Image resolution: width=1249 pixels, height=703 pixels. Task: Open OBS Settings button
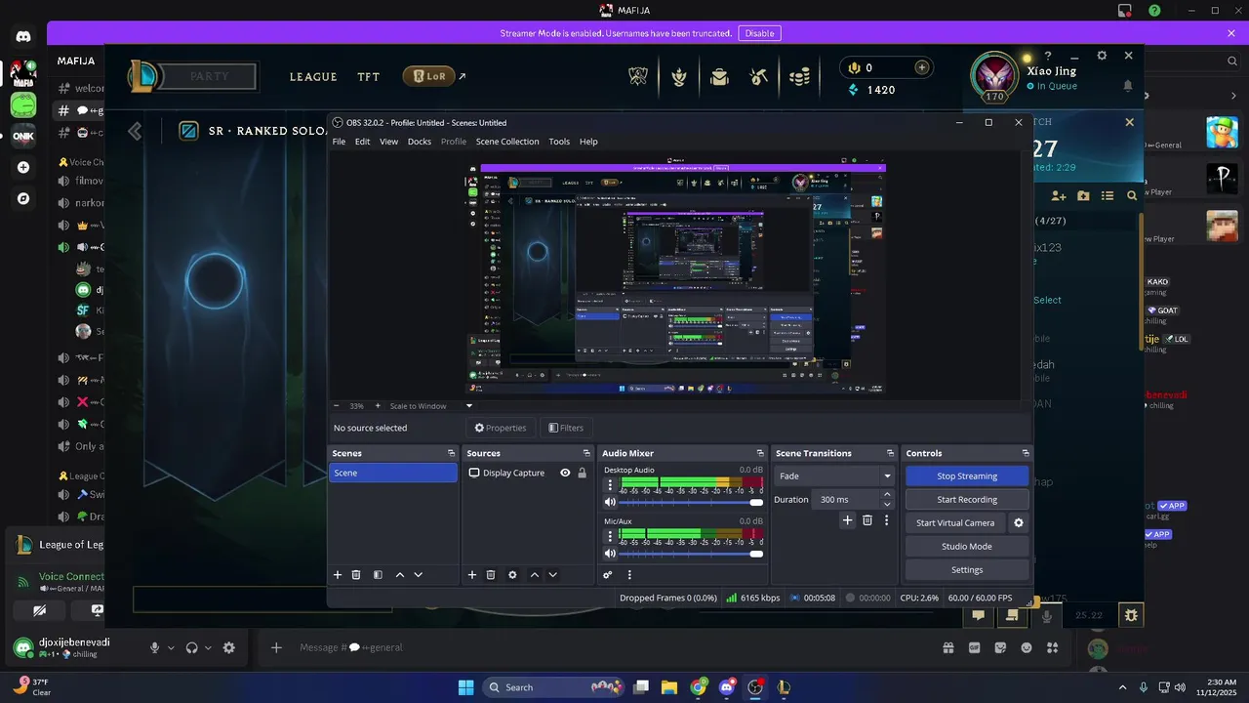tap(967, 570)
